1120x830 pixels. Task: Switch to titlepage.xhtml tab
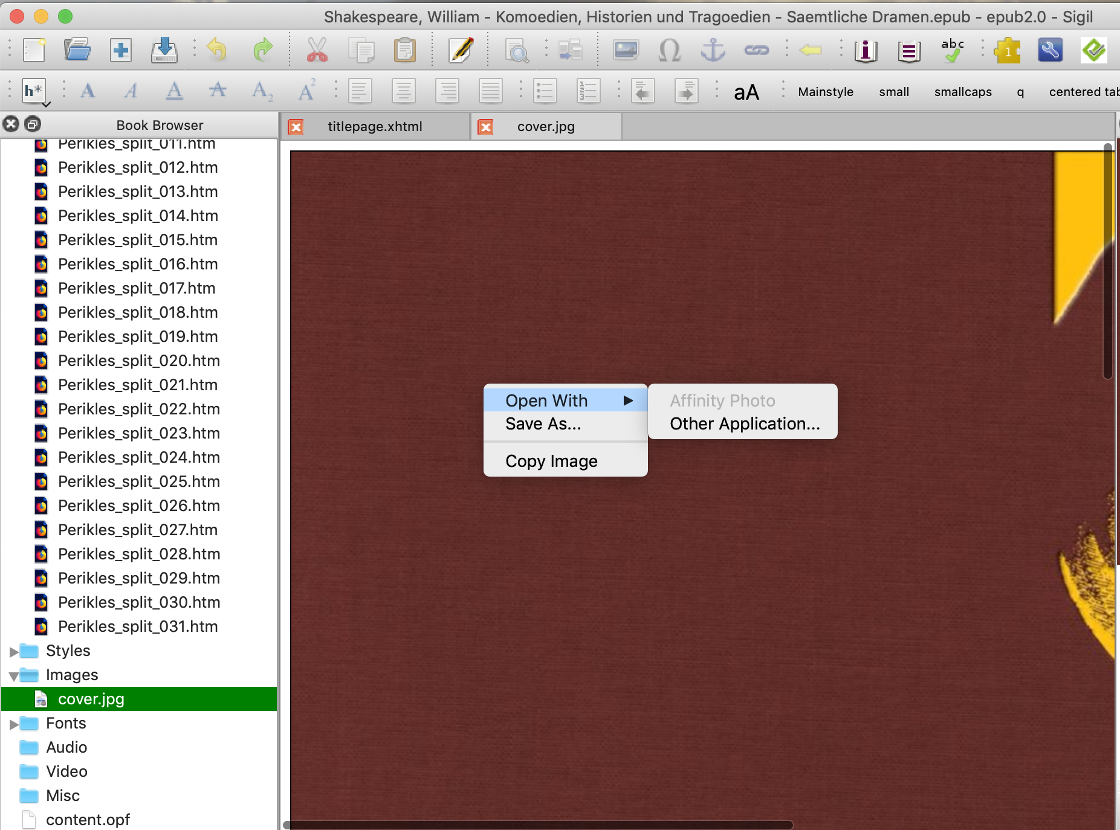click(375, 127)
